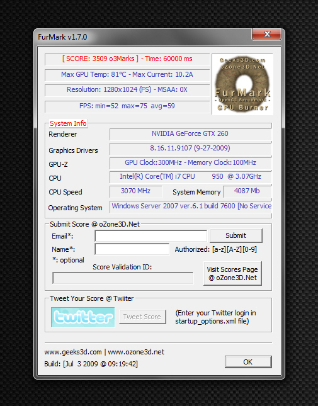
Task: Click the Windows Server 2007 OS value
Action: [x=190, y=206]
